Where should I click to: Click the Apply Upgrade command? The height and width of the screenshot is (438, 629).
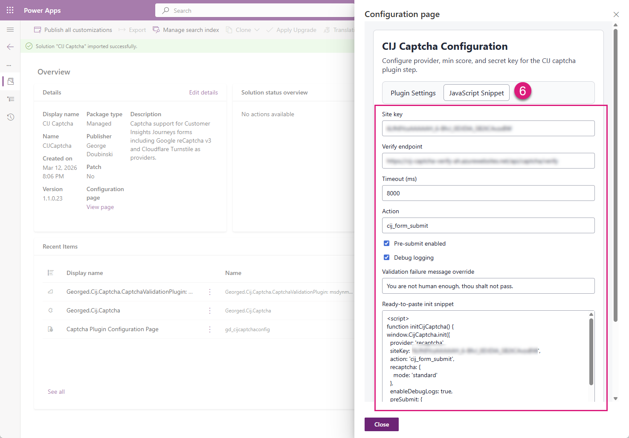291,30
